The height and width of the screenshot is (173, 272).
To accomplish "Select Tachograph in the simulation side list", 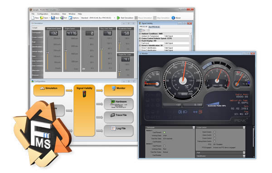I will tap(37, 33).
